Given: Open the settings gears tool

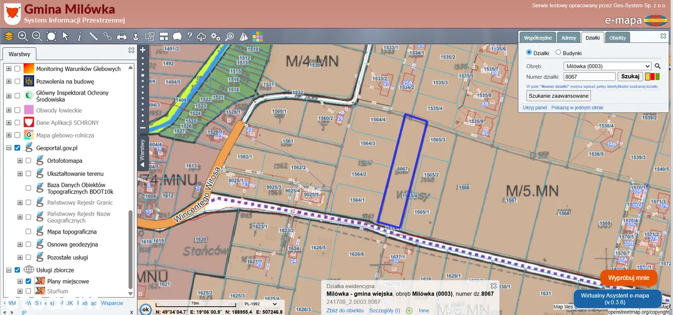Looking at the screenshot, I should 216,36.
